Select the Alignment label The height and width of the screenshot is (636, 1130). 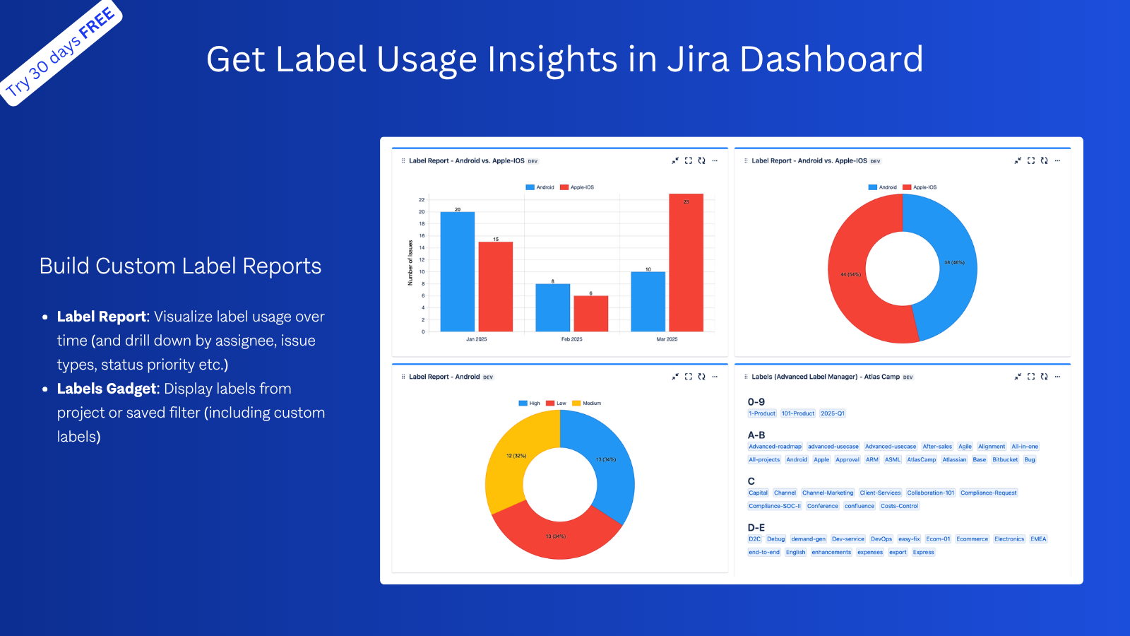pos(992,447)
